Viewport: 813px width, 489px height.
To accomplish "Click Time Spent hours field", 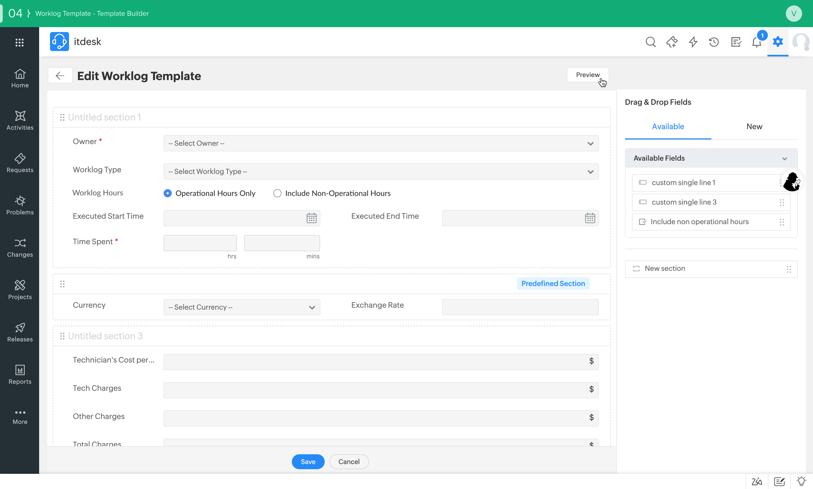I will point(200,243).
